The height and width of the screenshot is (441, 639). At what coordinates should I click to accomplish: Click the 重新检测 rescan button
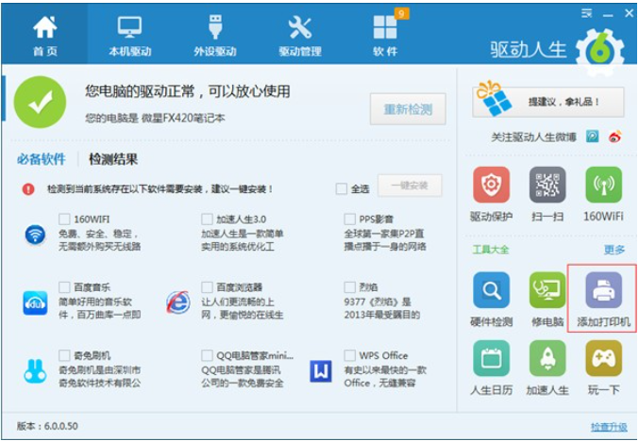(x=408, y=109)
